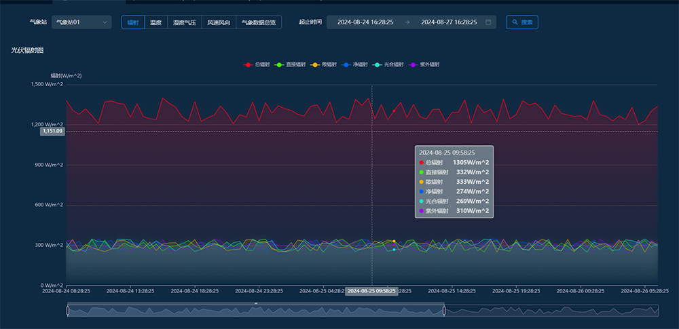Open the 风速风向 tab
This screenshot has width=679, height=329.
coord(219,22)
